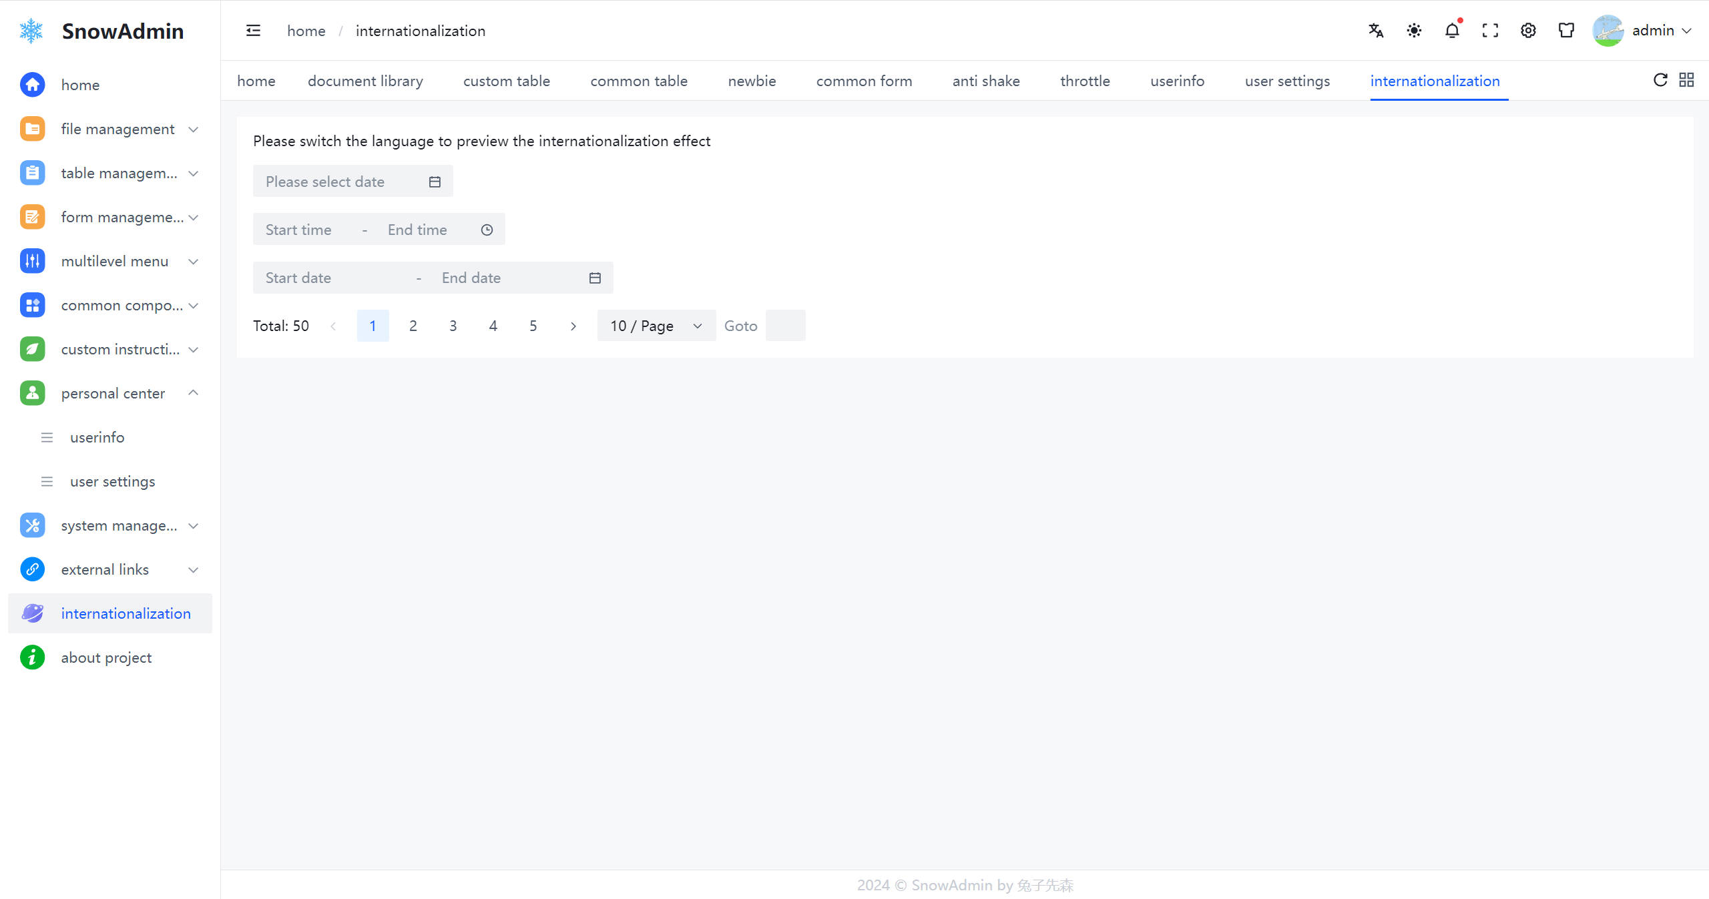Click the notifications bell icon
The width and height of the screenshot is (1709, 899).
tap(1451, 31)
